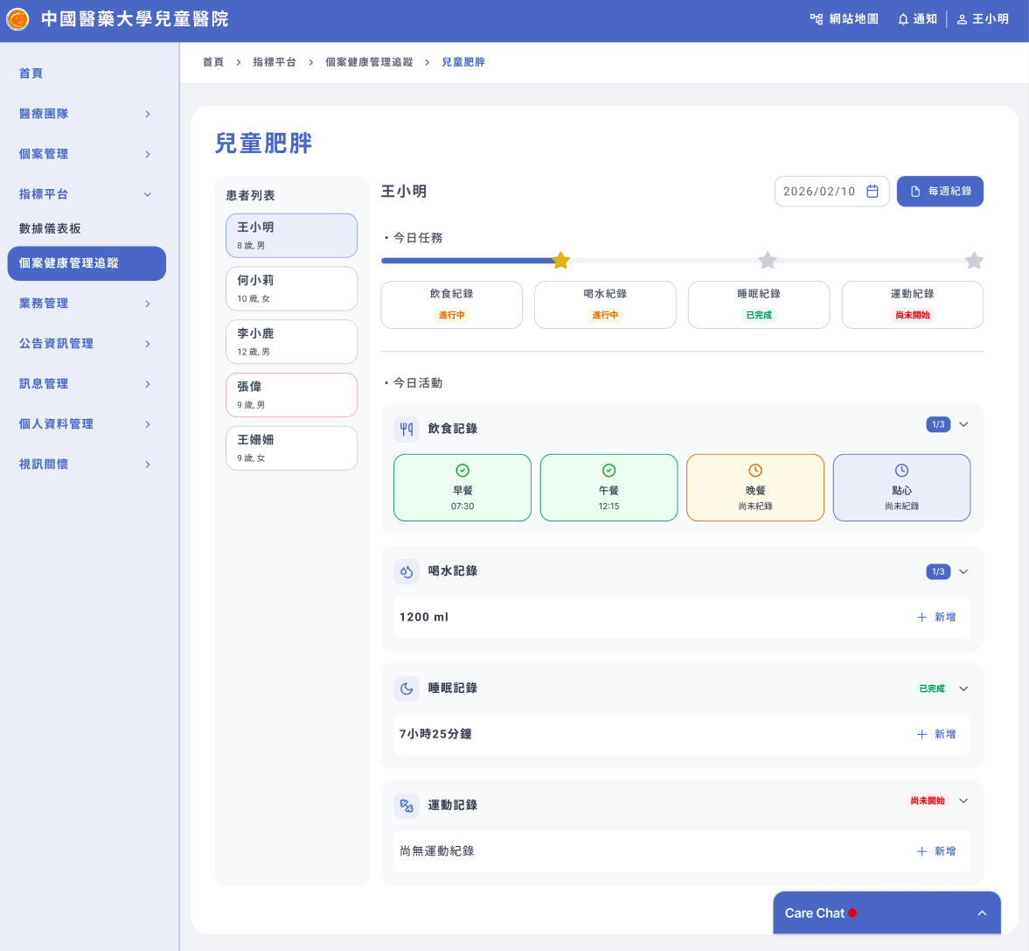The image size is (1029, 951).
Task: Click the moon sleep record icon
Action: tap(407, 689)
